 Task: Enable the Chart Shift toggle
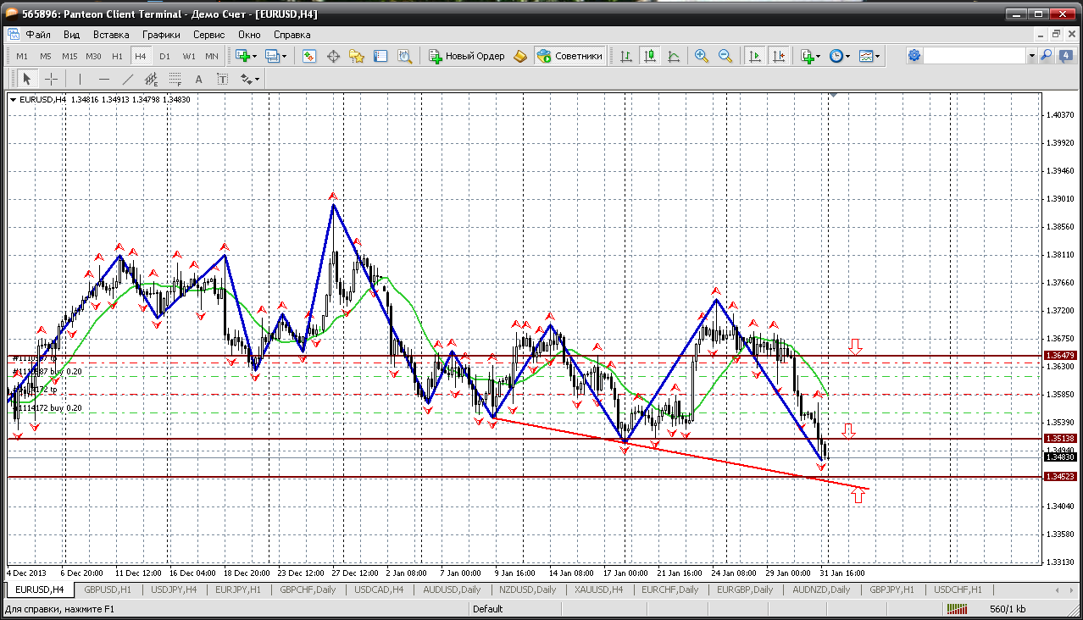[x=779, y=56]
